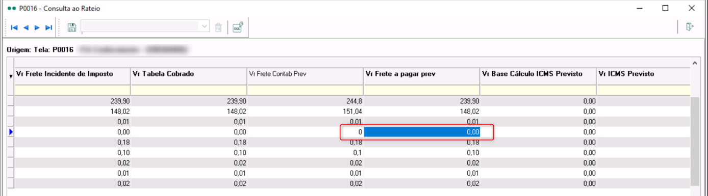Select 0,1 in Vr Frete Contab Prev

(x=305, y=152)
